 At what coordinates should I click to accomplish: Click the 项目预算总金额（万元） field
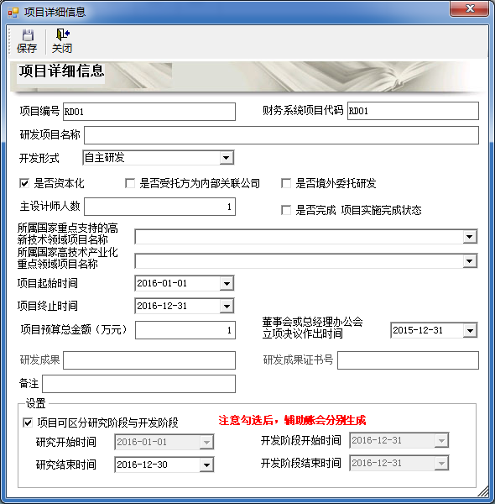click(x=185, y=330)
